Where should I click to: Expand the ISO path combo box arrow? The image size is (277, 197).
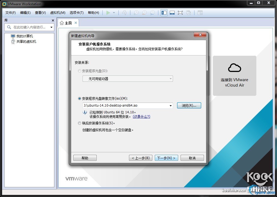click(x=171, y=106)
